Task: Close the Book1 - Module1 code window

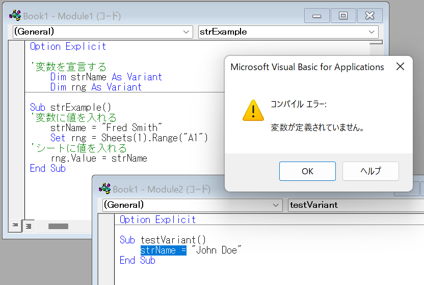Action: [369, 16]
